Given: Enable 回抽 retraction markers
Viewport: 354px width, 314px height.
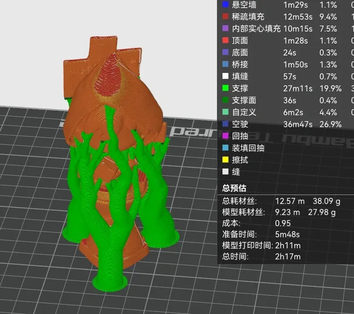Looking at the screenshot, I should (x=225, y=136).
